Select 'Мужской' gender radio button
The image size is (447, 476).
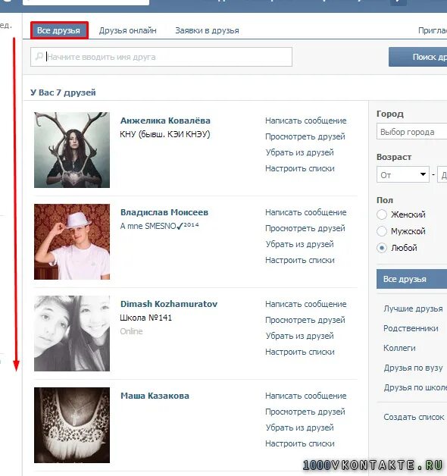click(x=382, y=231)
